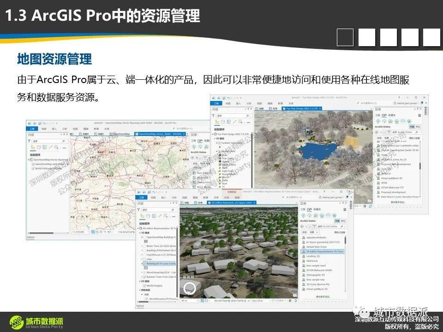Collapse the OpenStreetMap Vector Basemap tree node

[29, 160]
